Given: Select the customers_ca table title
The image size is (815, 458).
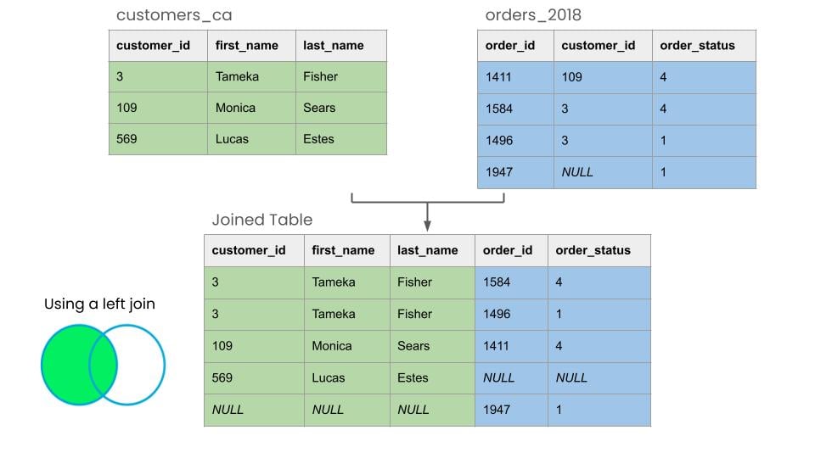Looking at the screenshot, I should [174, 15].
